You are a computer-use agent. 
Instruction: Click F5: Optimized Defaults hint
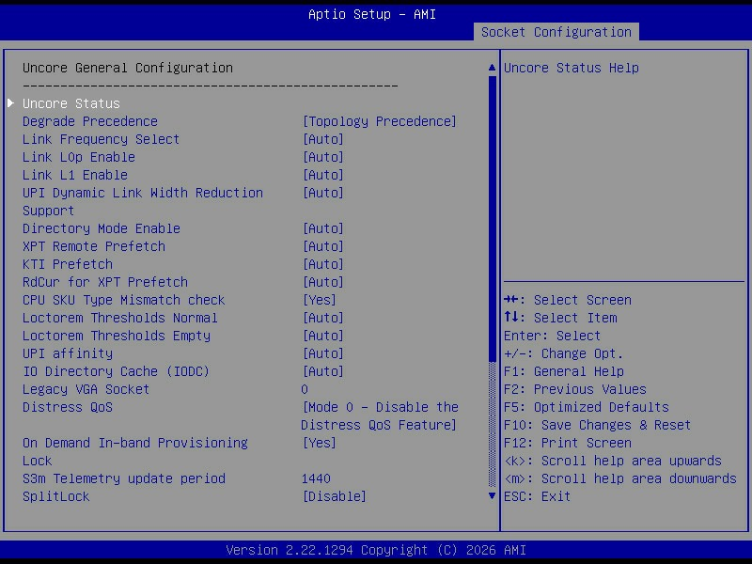pos(586,407)
